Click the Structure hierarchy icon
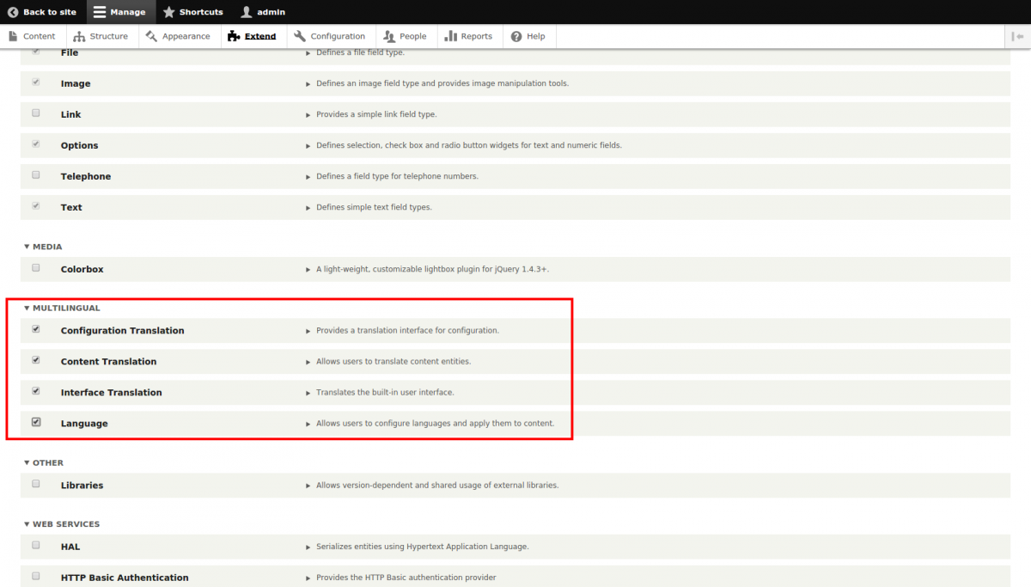Viewport: 1031px width, 587px height. [80, 36]
